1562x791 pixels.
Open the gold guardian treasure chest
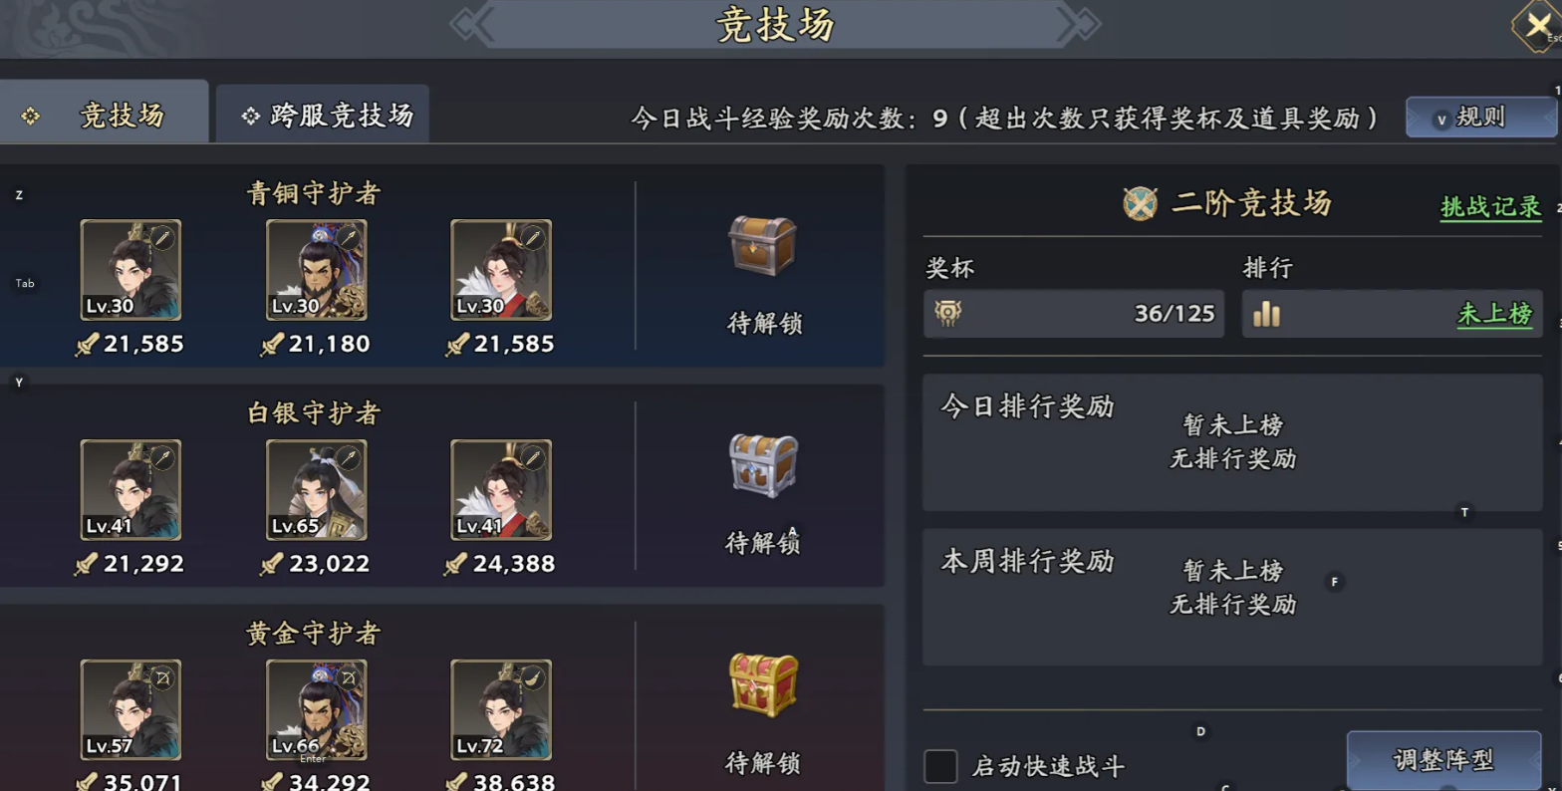[762, 685]
